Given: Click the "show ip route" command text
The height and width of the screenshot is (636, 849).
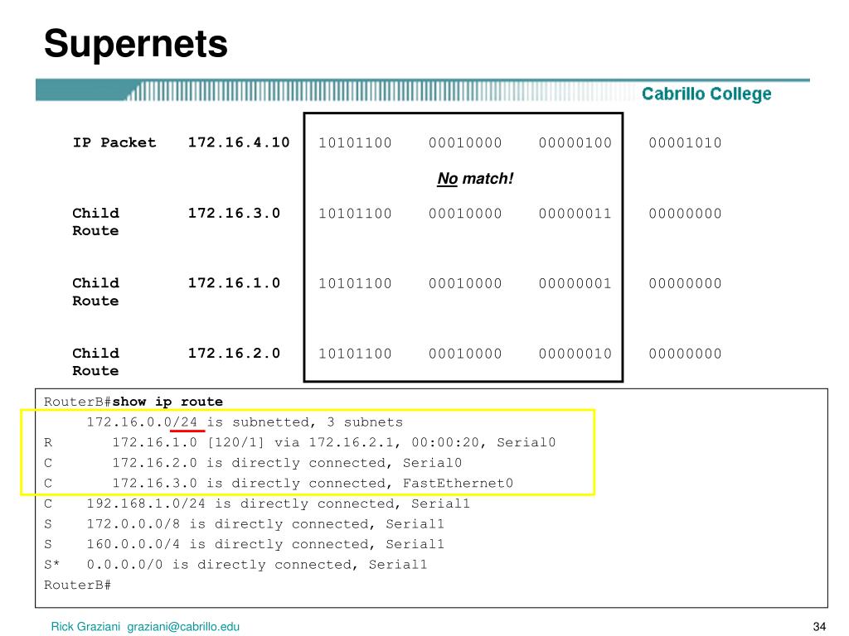Looking at the screenshot, I should (x=167, y=402).
